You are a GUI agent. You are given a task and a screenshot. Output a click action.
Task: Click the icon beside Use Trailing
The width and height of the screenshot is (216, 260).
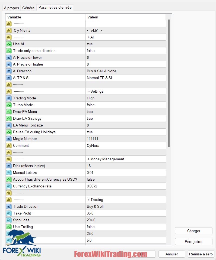[x=9, y=227]
